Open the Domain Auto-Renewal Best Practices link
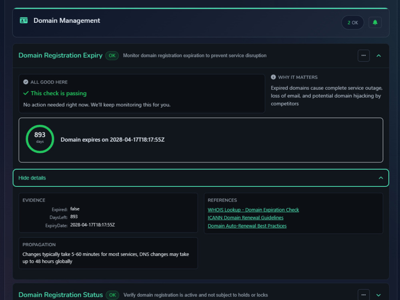This screenshot has width=400, height=300. point(247,226)
